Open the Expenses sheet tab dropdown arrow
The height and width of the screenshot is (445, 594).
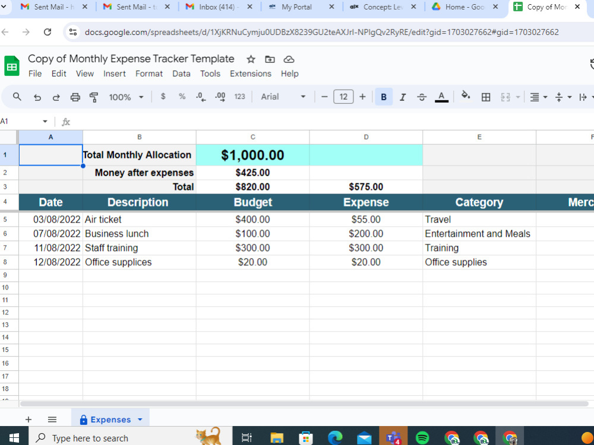tap(140, 419)
